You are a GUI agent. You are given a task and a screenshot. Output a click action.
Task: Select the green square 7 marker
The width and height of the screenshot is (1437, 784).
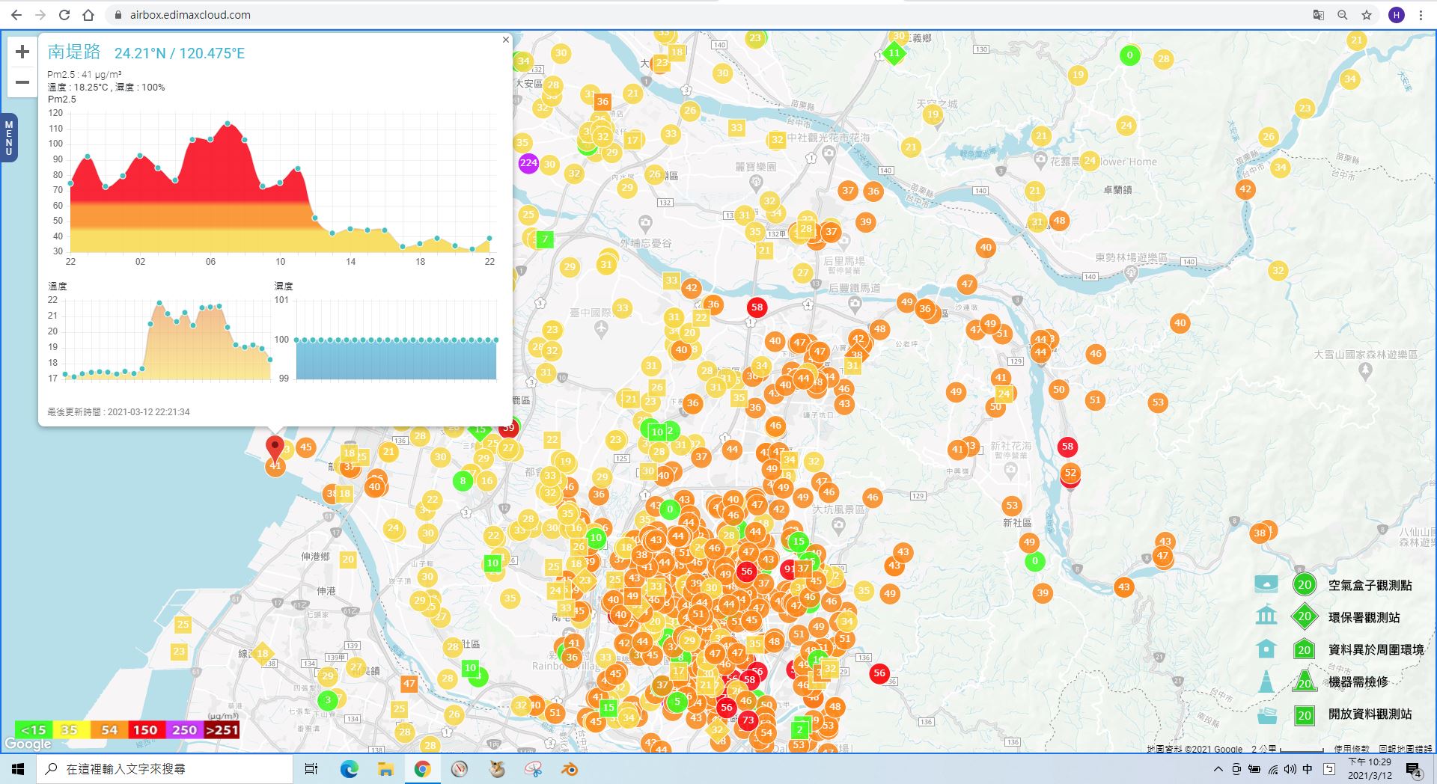[x=546, y=239]
